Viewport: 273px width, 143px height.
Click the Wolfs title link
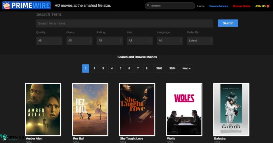171,138
